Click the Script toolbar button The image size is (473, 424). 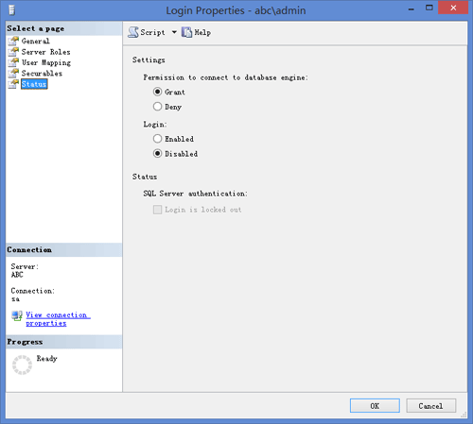coord(147,32)
